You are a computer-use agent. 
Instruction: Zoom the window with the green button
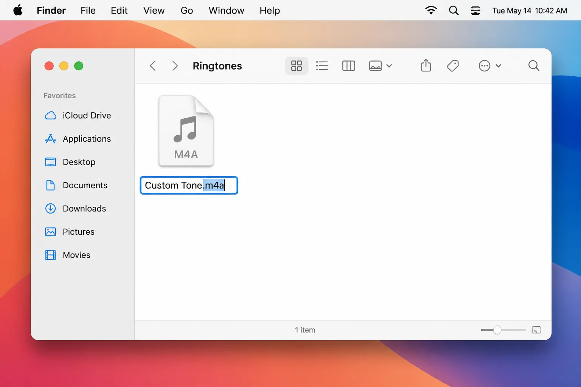79,66
